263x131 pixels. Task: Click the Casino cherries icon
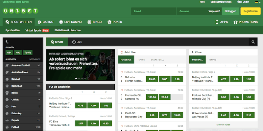click(x=39, y=22)
